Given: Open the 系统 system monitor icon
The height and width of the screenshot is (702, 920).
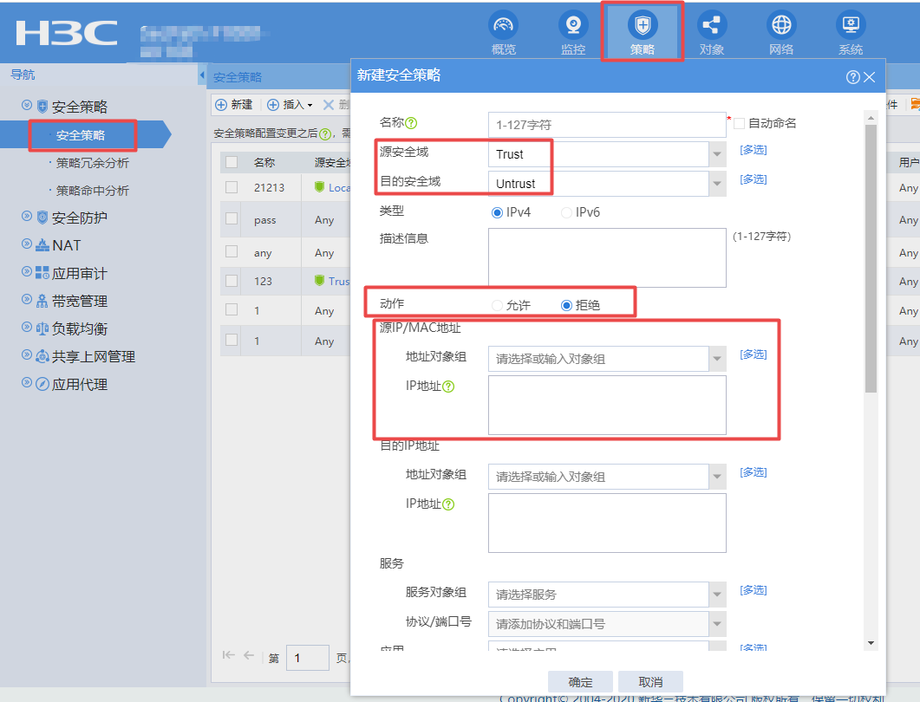Looking at the screenshot, I should (x=850, y=25).
